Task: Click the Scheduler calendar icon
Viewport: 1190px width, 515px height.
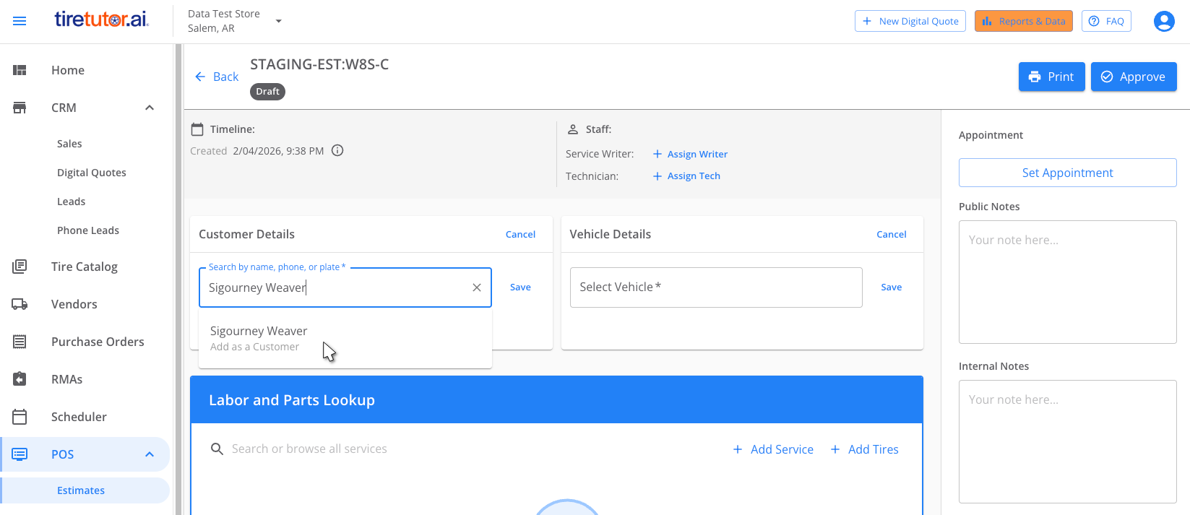Action: [x=20, y=417]
